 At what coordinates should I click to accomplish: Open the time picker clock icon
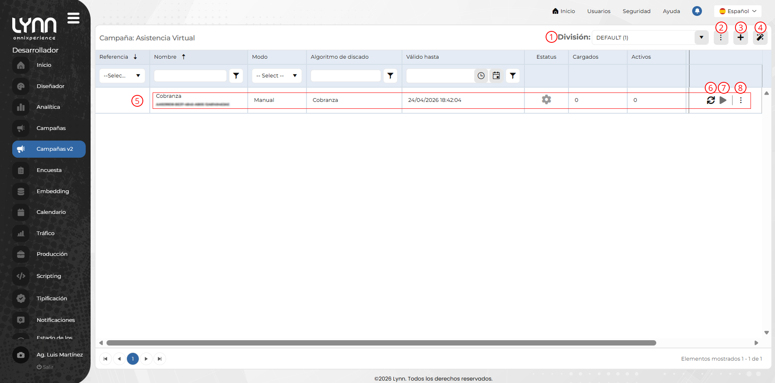click(x=481, y=76)
